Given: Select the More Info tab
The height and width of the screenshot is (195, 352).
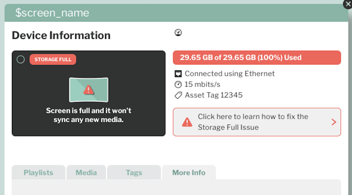Looking at the screenshot, I should click(x=189, y=172).
